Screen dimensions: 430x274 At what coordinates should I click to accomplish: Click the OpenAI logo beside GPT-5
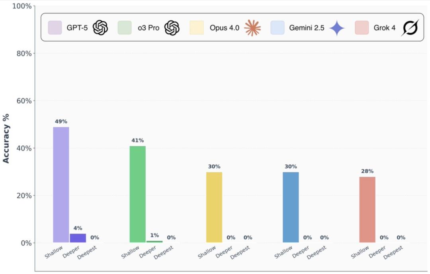pyautogui.click(x=100, y=28)
